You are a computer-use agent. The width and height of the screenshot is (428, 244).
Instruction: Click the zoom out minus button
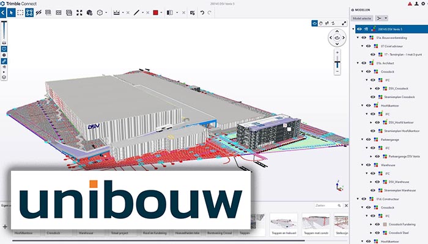click(x=338, y=71)
